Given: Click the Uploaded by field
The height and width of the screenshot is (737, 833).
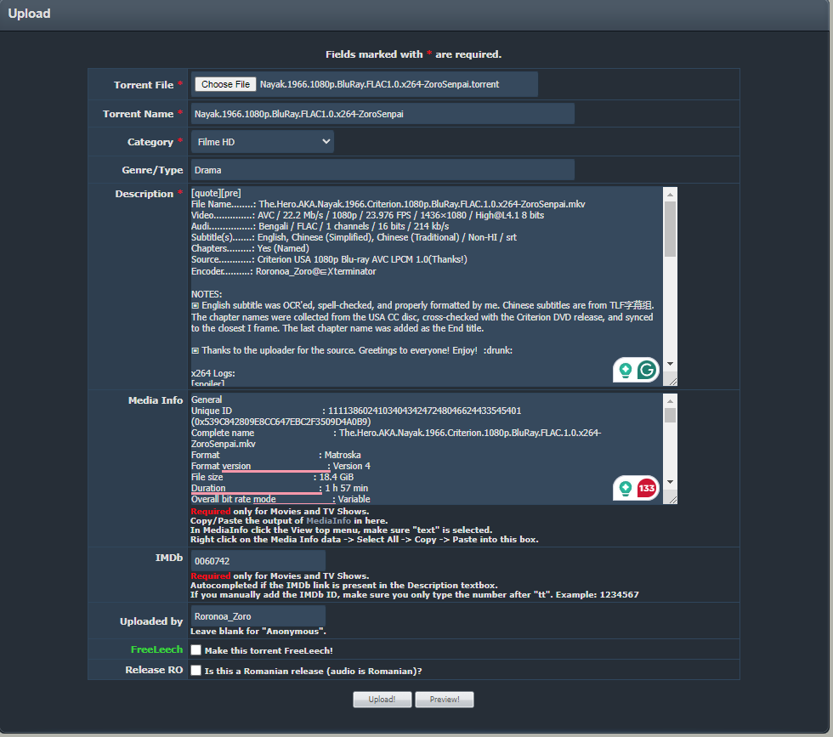Looking at the screenshot, I should coord(258,616).
